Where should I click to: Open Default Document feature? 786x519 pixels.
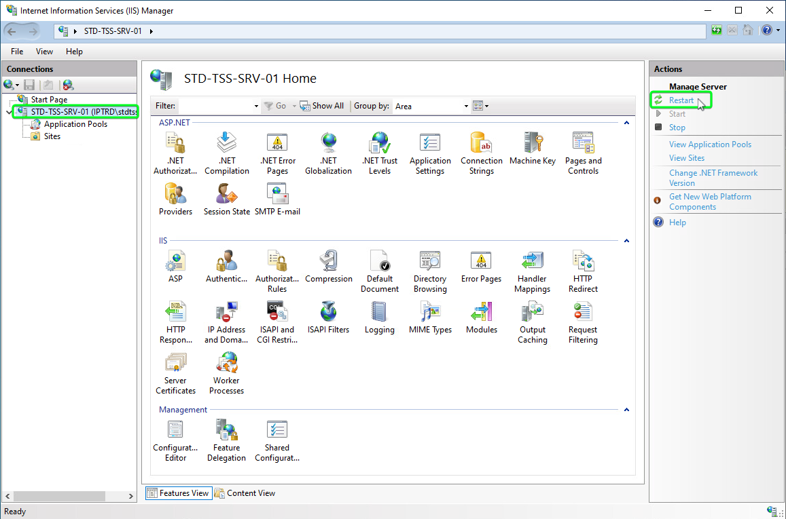coord(380,271)
